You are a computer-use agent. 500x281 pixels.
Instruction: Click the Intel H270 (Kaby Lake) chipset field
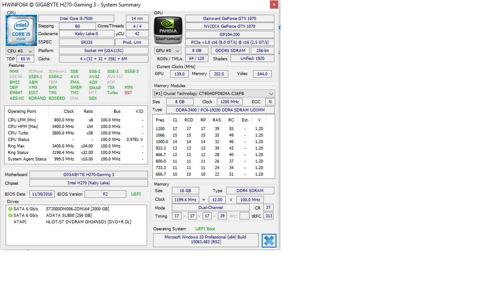click(x=89, y=183)
